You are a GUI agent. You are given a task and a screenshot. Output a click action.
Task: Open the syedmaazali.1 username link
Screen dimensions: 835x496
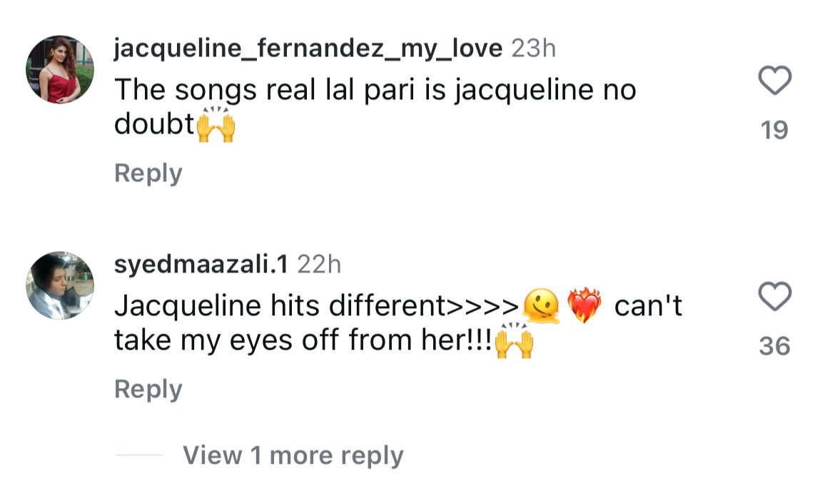[x=201, y=264]
